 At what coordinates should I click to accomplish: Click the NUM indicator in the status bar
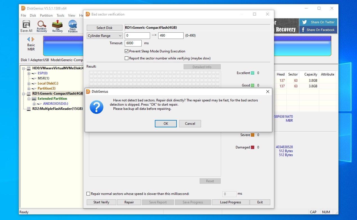coord(326,212)
